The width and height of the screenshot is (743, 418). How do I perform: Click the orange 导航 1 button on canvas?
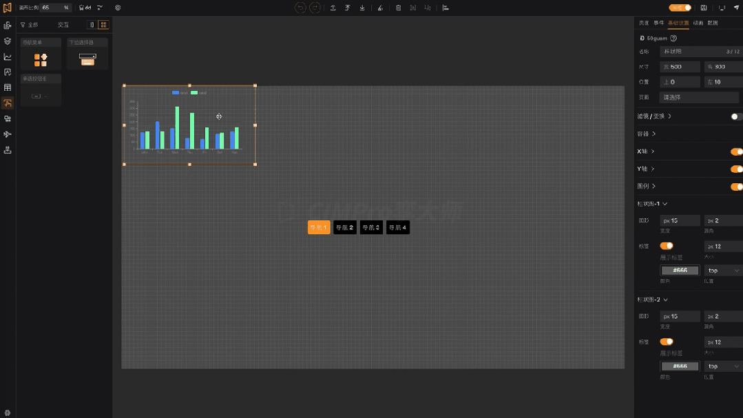319,227
